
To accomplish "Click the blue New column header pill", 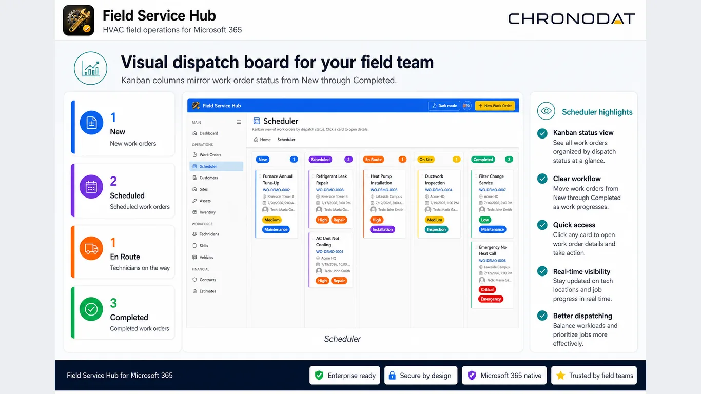I will click(263, 160).
